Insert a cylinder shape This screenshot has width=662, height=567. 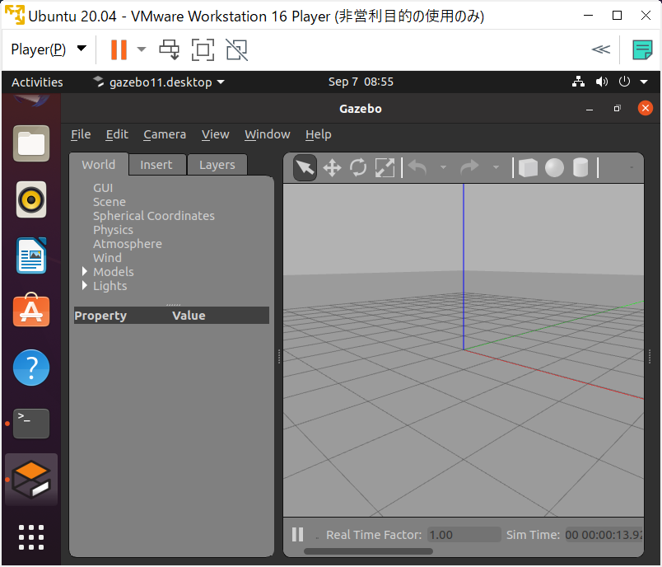coord(580,168)
